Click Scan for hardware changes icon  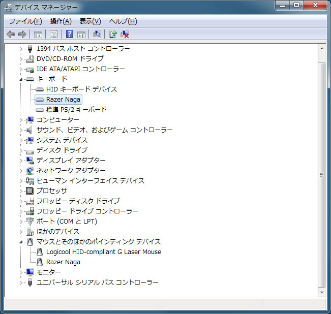point(97,34)
